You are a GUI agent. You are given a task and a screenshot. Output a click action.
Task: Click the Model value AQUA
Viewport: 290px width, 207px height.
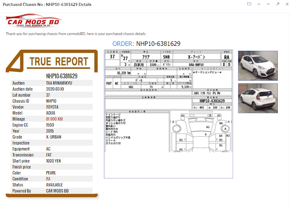(50, 113)
